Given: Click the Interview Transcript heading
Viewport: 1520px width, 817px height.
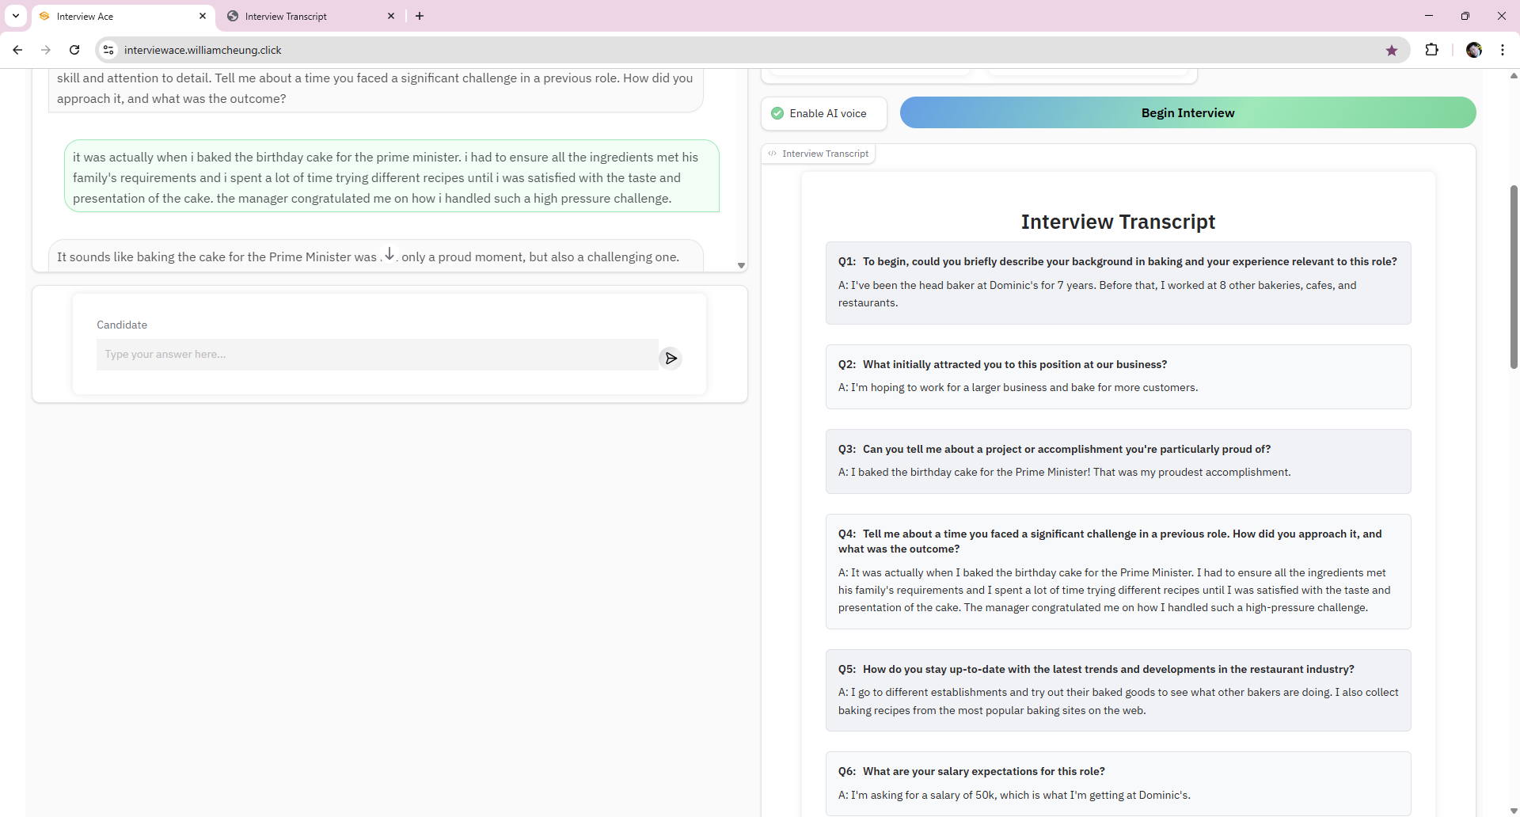Looking at the screenshot, I should [x=1118, y=222].
